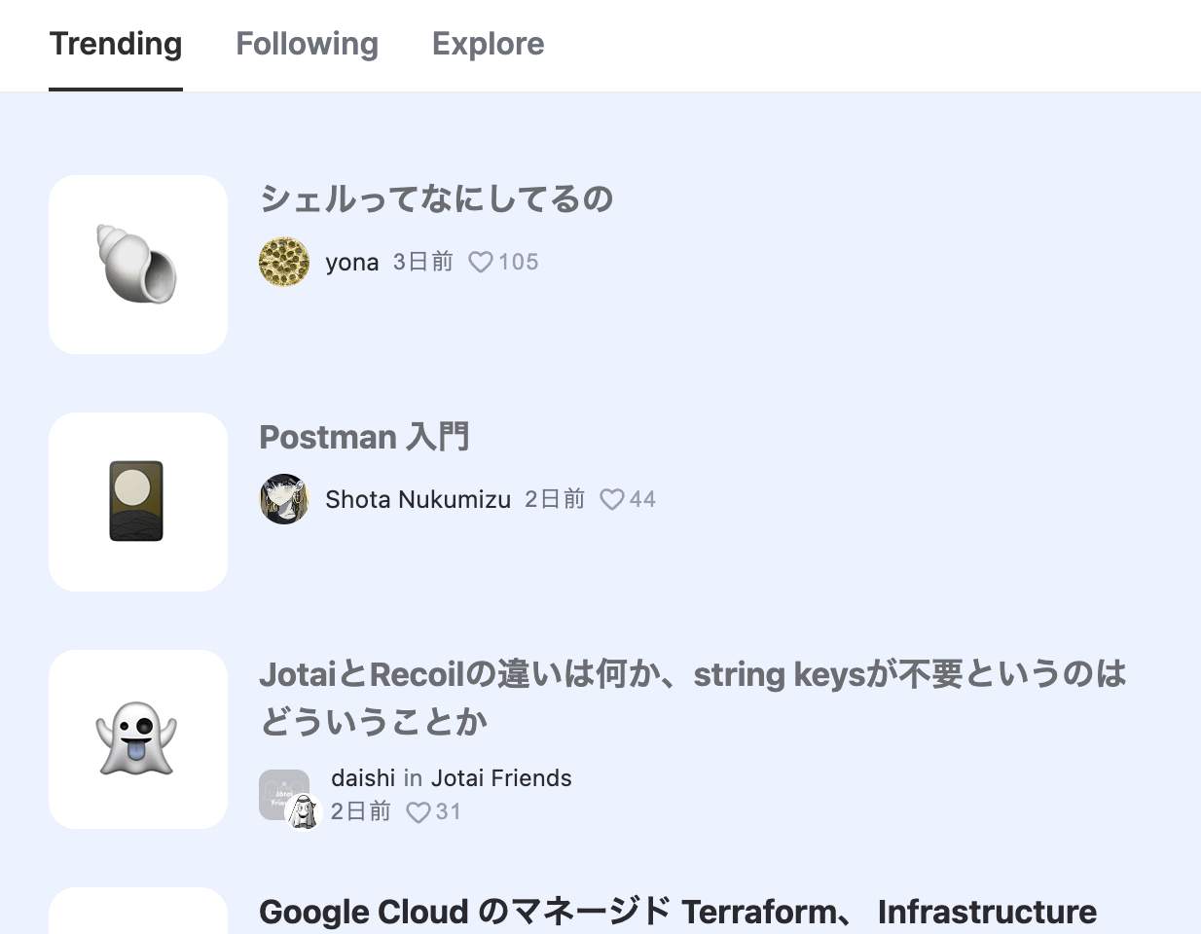
Task: Open the article シェルってなにしてるの
Action: pyautogui.click(x=437, y=199)
